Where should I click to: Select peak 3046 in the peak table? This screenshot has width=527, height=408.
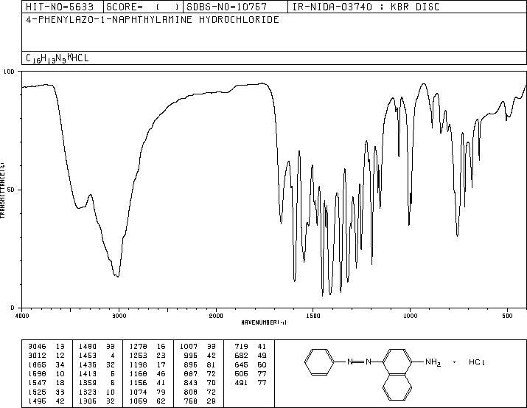tap(46, 347)
